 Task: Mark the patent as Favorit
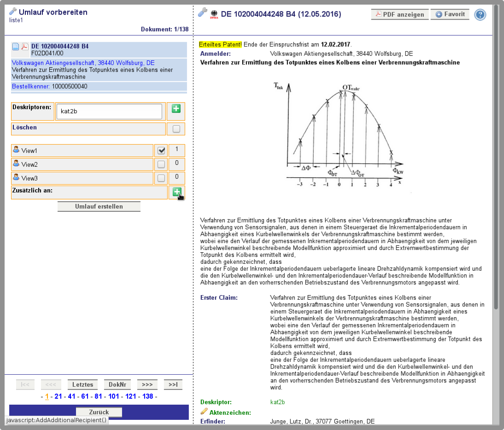(x=450, y=14)
